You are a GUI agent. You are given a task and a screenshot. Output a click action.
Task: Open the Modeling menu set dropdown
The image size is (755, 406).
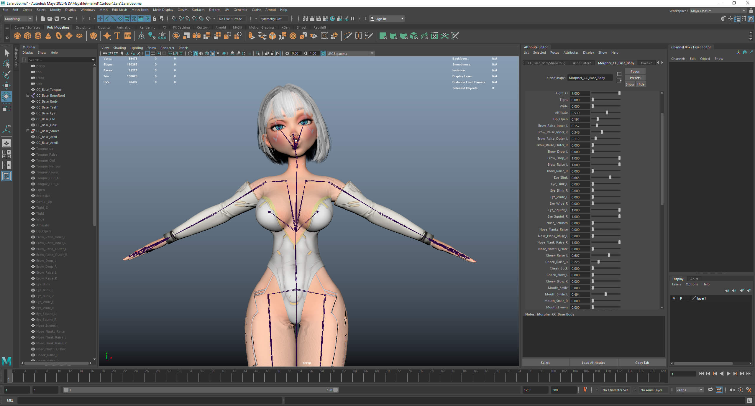point(18,19)
